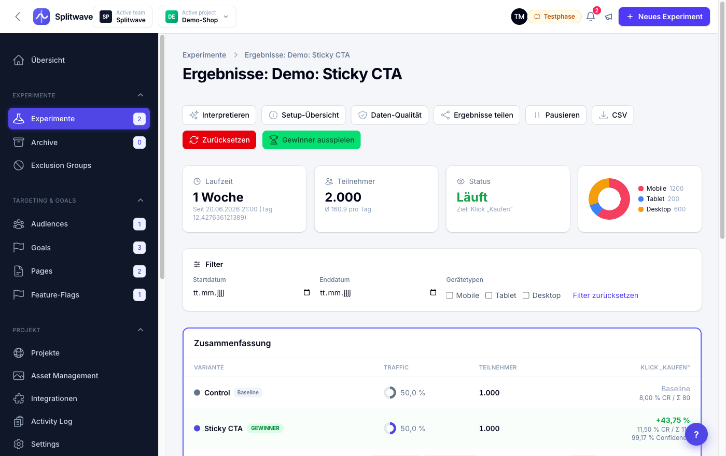Click the Gewinner ausspielen button

(312, 140)
